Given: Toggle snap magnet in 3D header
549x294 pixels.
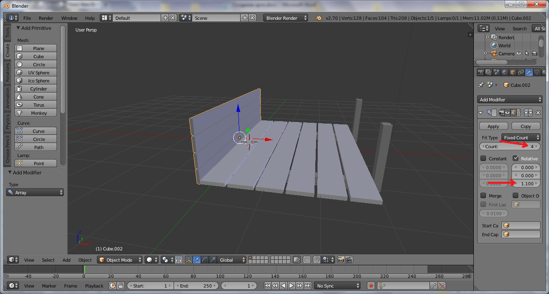Looking at the screenshot, I should click(x=317, y=260).
